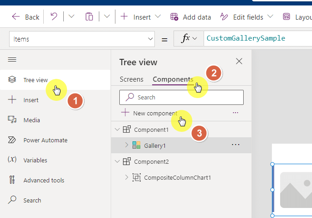Expand the CompositeColumnChart1 node
Viewport: 312px width, 218px height.
127,177
